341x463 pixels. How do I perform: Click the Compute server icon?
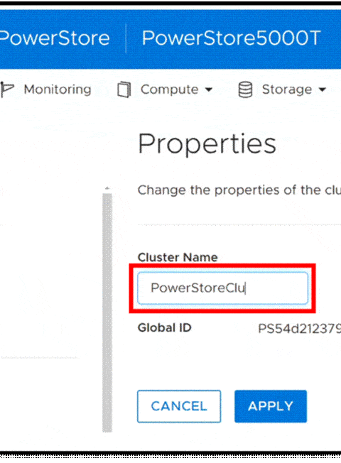point(124,89)
